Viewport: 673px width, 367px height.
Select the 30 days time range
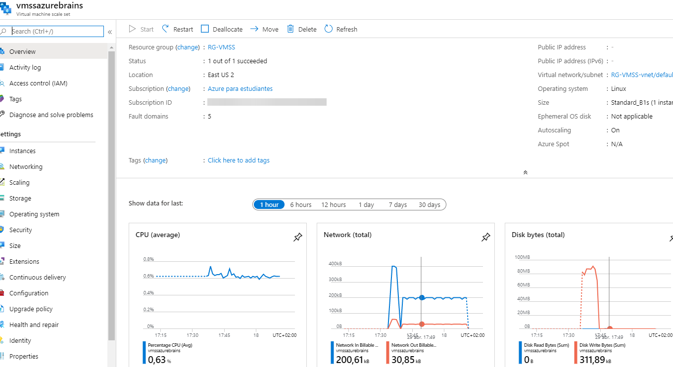tap(430, 204)
